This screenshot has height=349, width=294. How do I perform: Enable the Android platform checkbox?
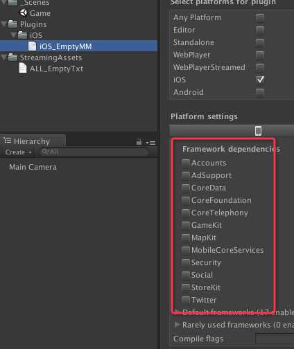pyautogui.click(x=260, y=92)
